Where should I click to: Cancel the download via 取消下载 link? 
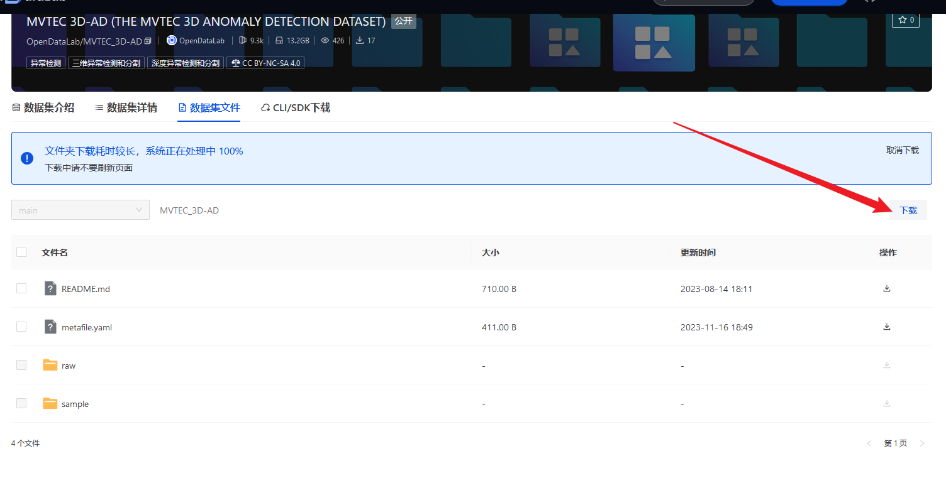(902, 150)
